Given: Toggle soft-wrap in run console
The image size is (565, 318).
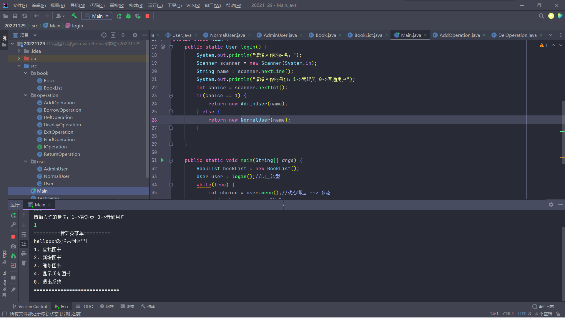Looking at the screenshot, I should [x=24, y=235].
